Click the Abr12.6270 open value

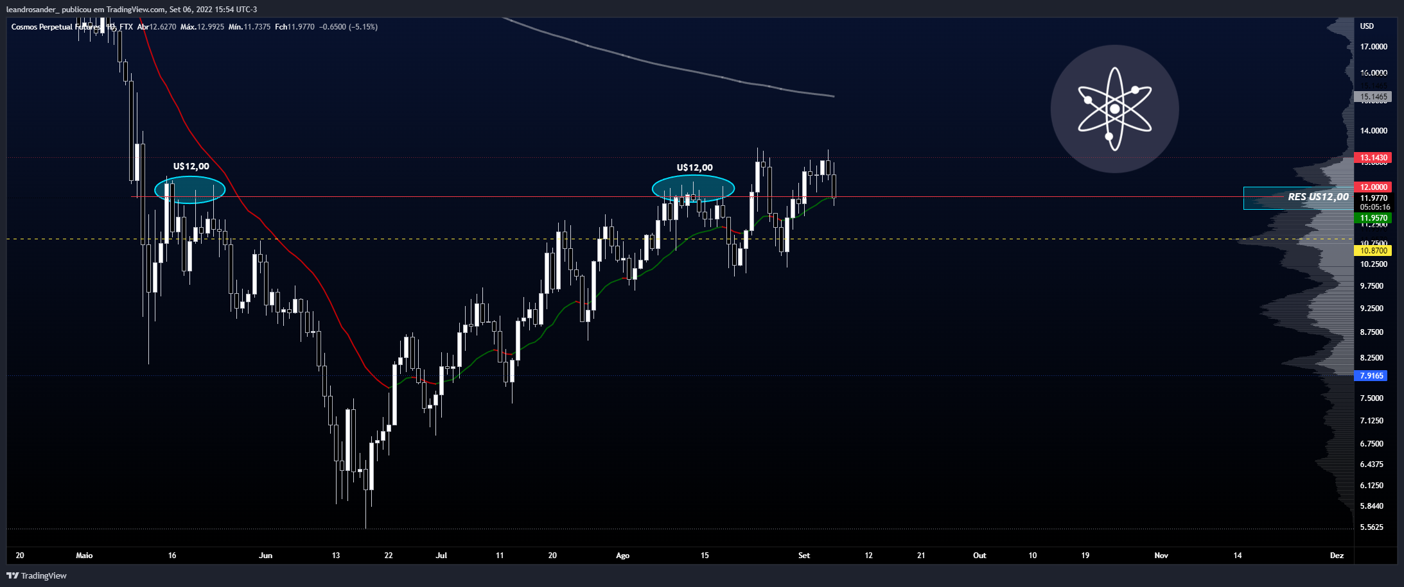pyautogui.click(x=156, y=27)
